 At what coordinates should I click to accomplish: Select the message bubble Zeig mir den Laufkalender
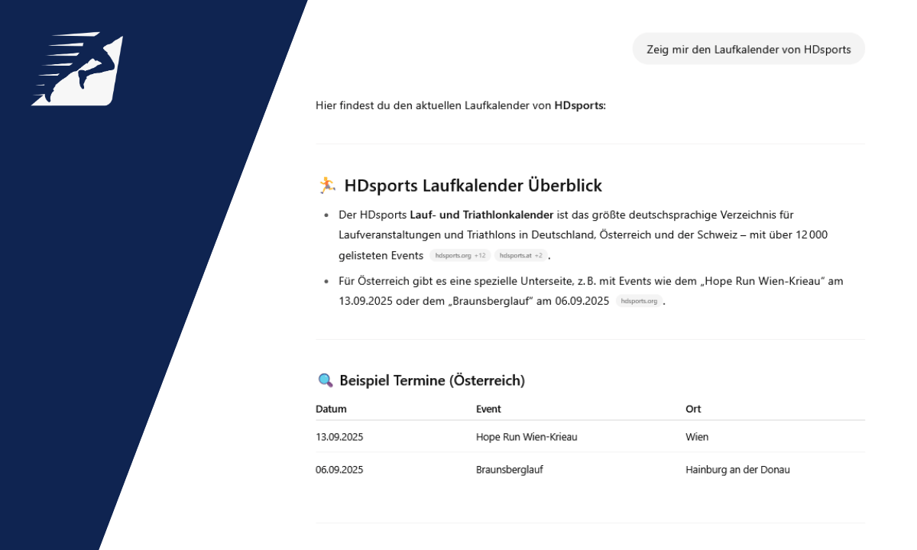click(x=748, y=49)
